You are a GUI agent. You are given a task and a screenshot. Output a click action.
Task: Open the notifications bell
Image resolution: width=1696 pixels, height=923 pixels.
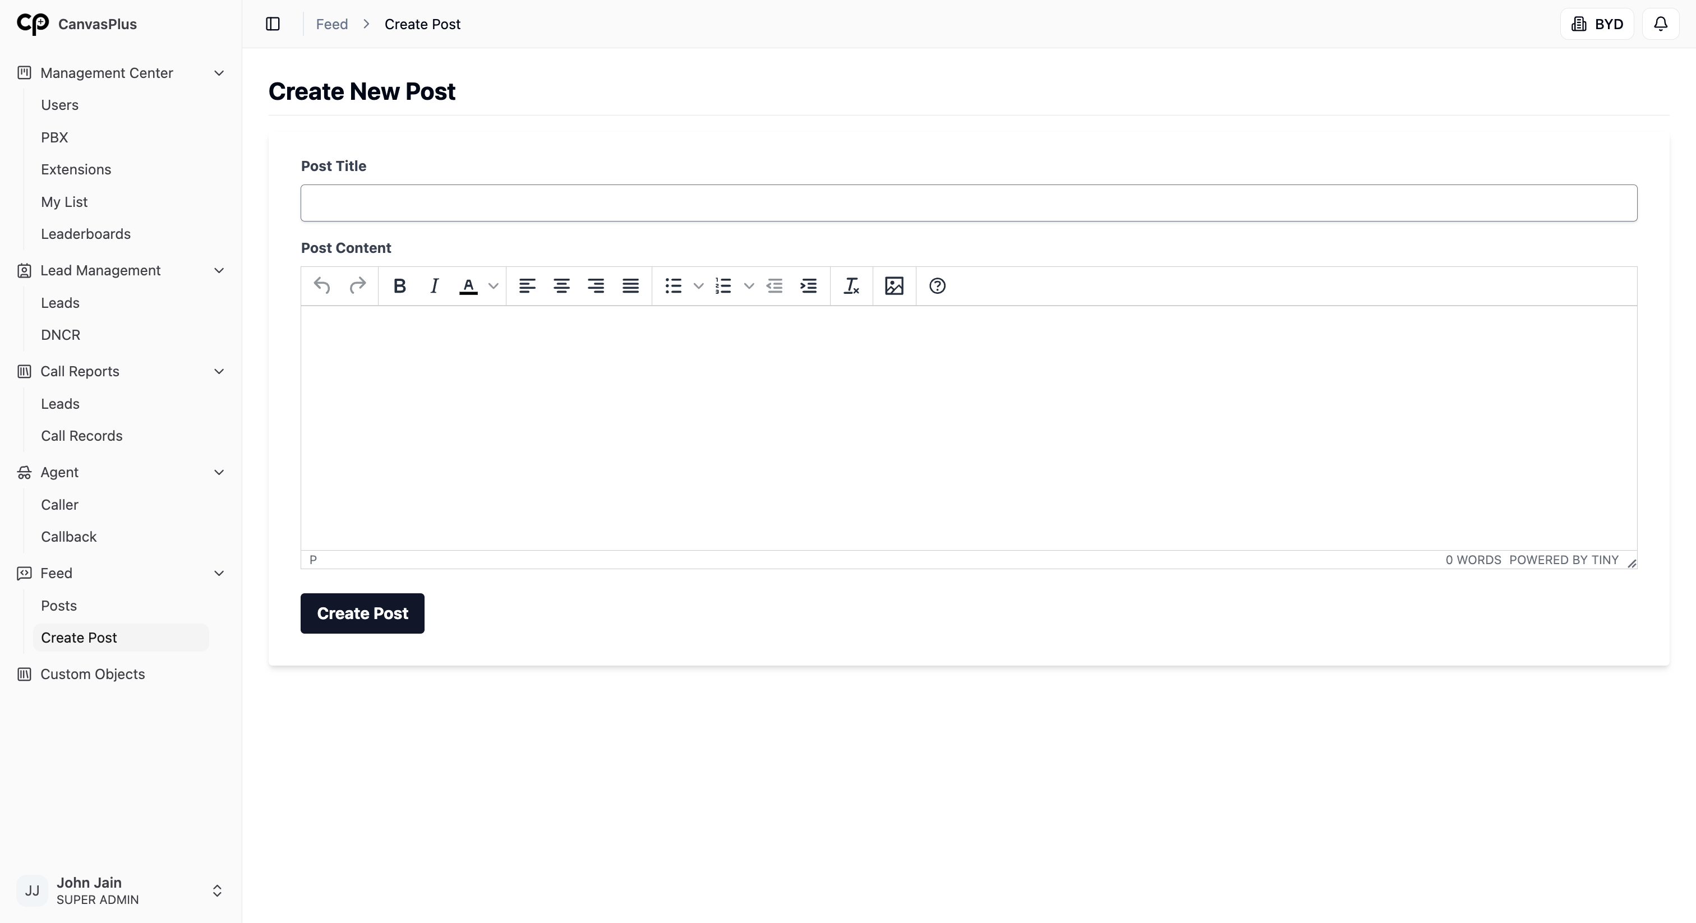click(x=1661, y=24)
